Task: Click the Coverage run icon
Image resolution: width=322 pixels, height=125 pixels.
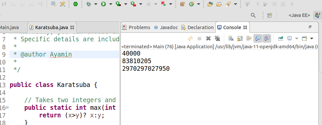Action: point(118,4)
